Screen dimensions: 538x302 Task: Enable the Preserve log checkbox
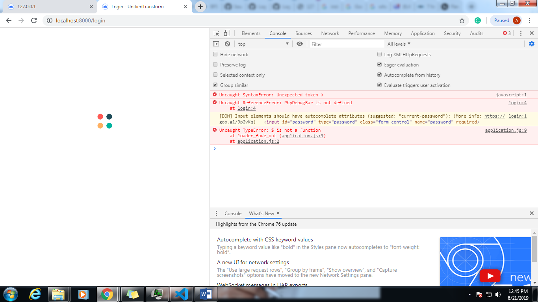(215, 64)
